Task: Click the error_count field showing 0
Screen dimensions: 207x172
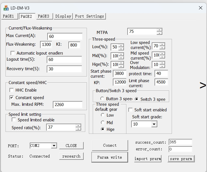Action: (x=180, y=149)
